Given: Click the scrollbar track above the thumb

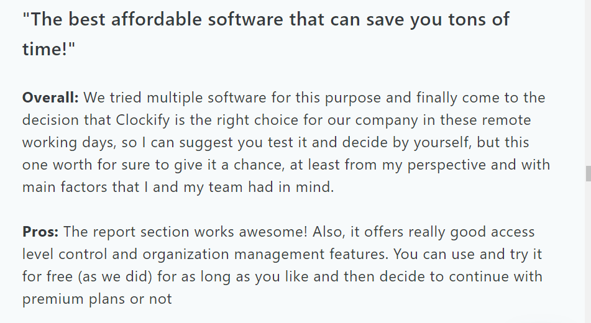Looking at the screenshot, I should tap(588, 82).
